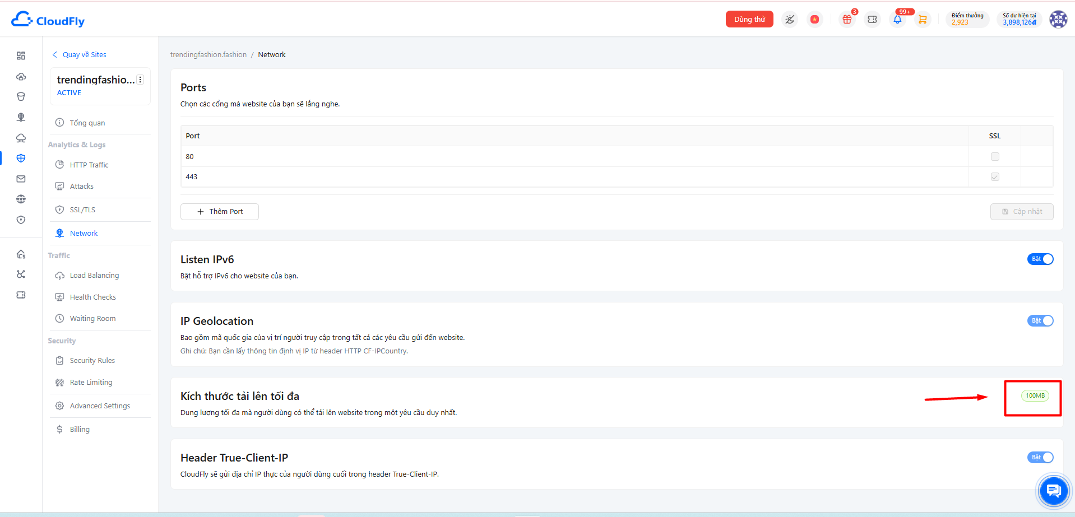The height and width of the screenshot is (517, 1075).
Task: Open the user avatar profile menu
Action: coord(1058,20)
